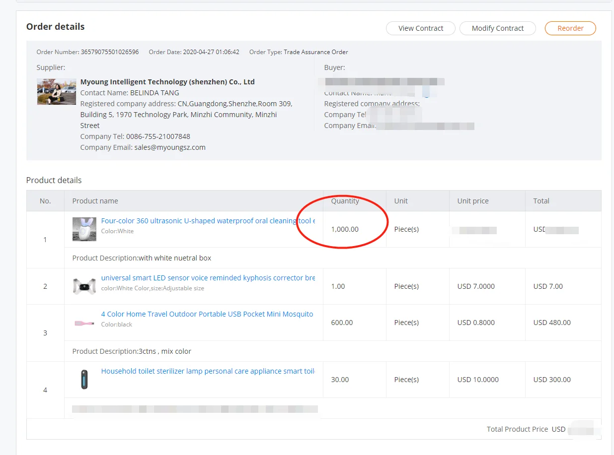Open the toilet sterilizer lamp product link
The height and width of the screenshot is (455, 614).
coord(208,371)
